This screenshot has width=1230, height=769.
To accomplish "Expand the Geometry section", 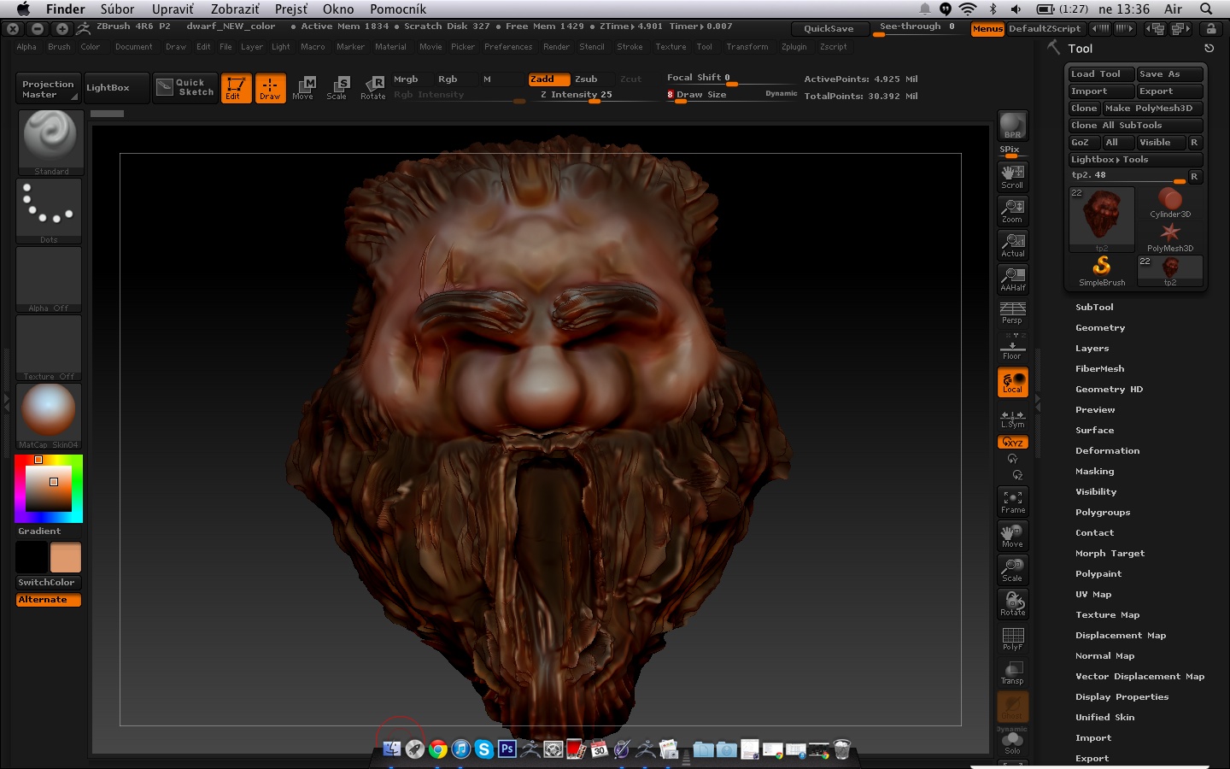I will [x=1100, y=327].
